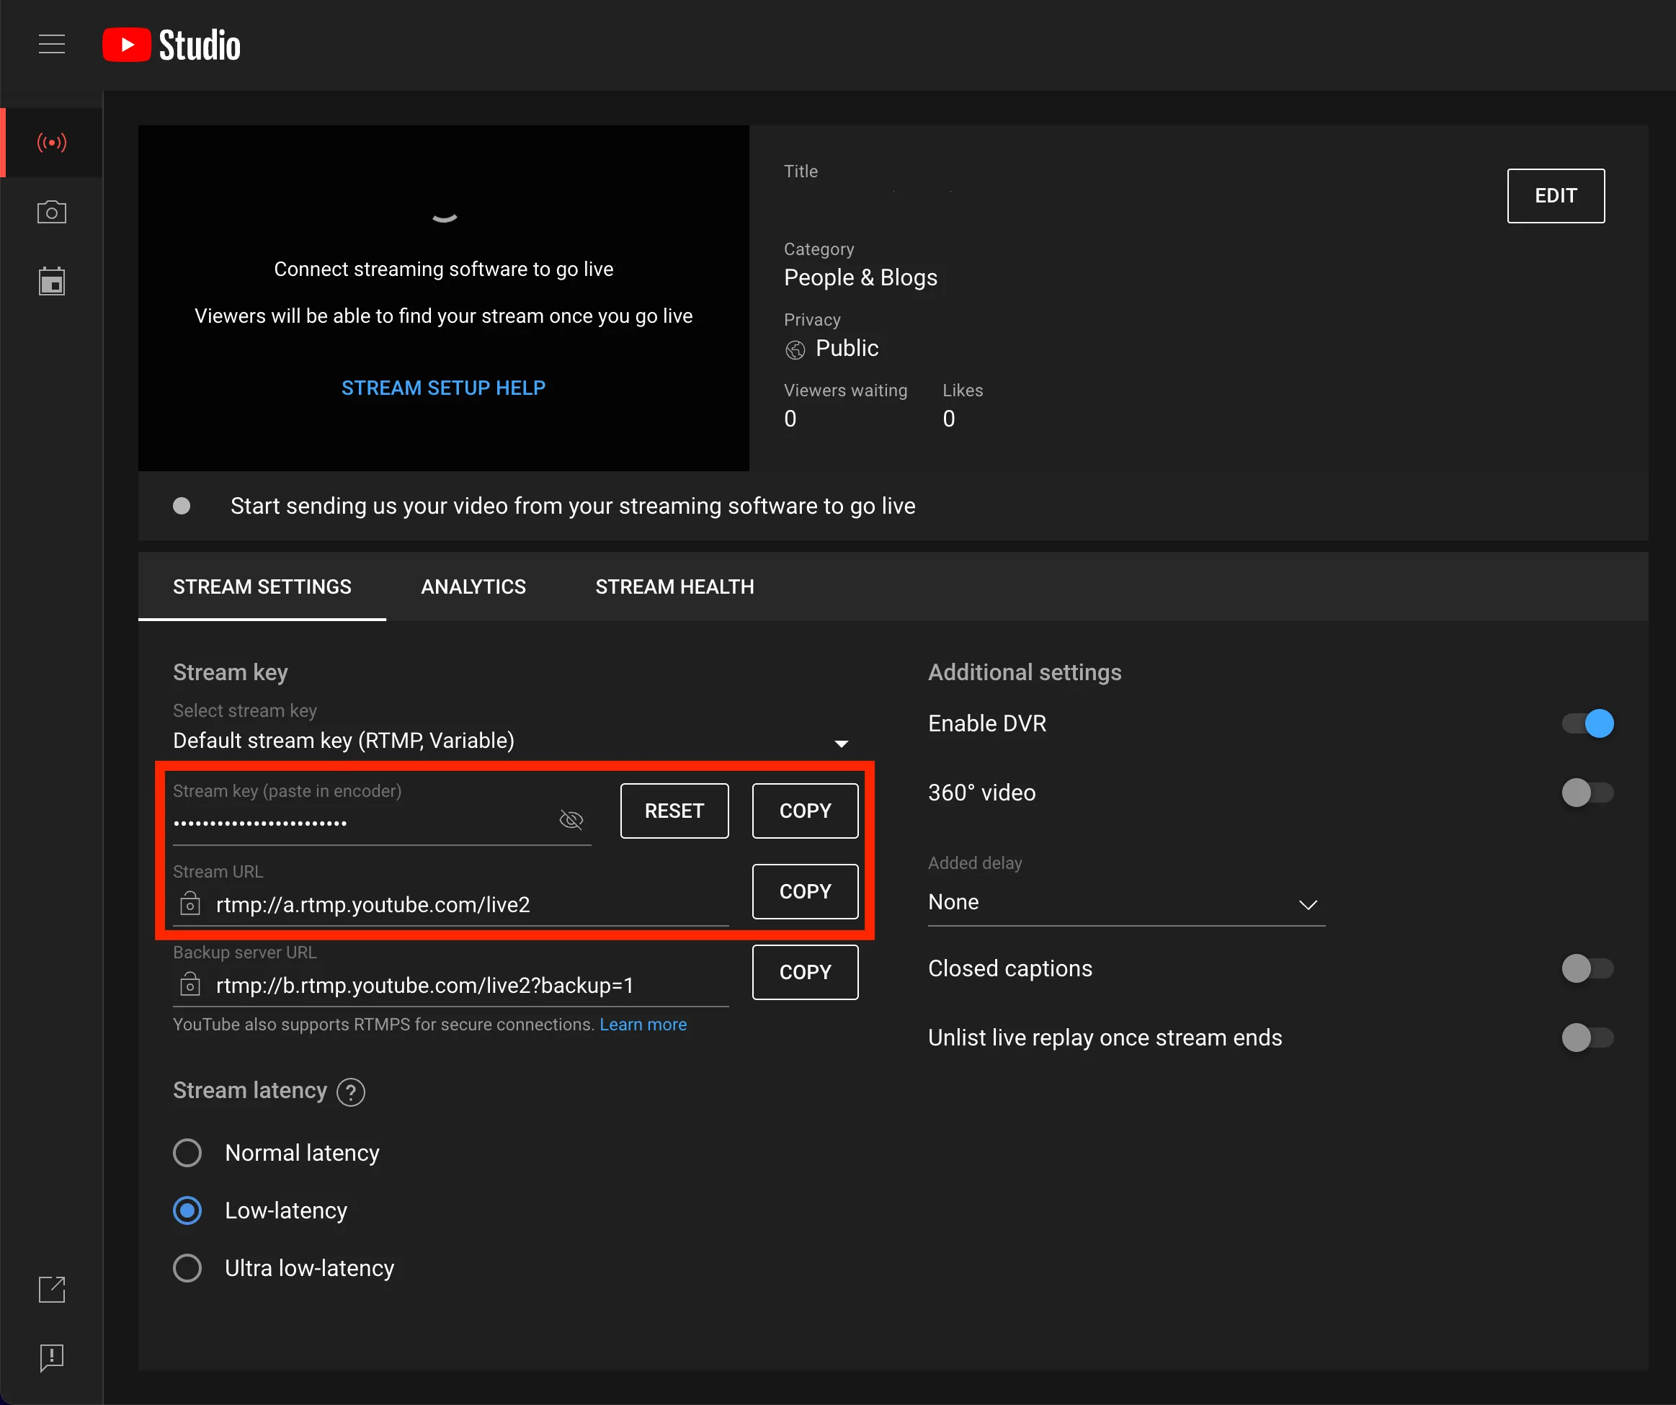This screenshot has width=1676, height=1405.
Task: Toggle the Enable DVR switch
Action: [x=1587, y=723]
